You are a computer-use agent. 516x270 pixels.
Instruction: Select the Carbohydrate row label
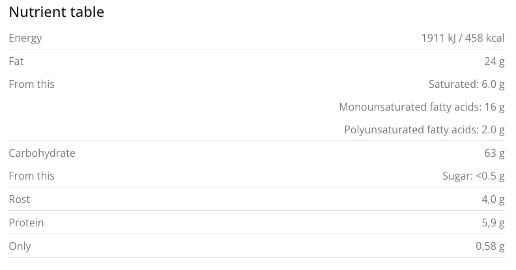pos(42,154)
